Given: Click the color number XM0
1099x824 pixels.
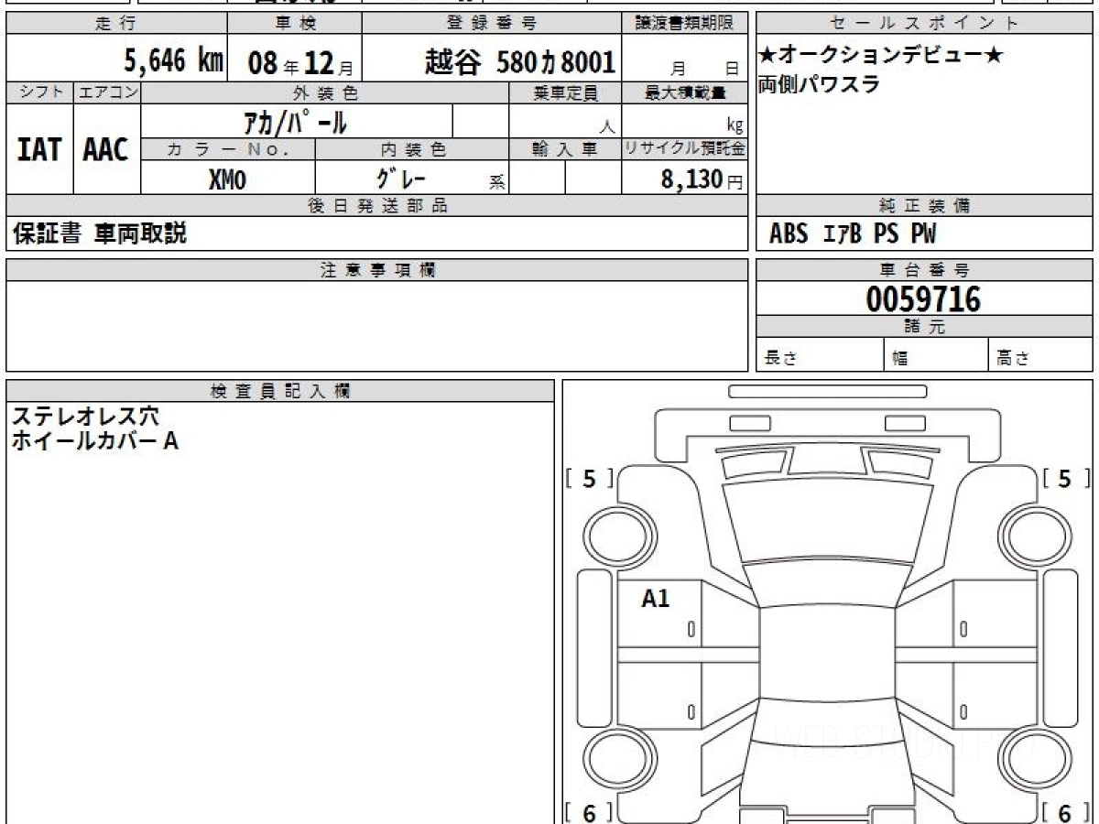Looking at the screenshot, I should [x=228, y=179].
